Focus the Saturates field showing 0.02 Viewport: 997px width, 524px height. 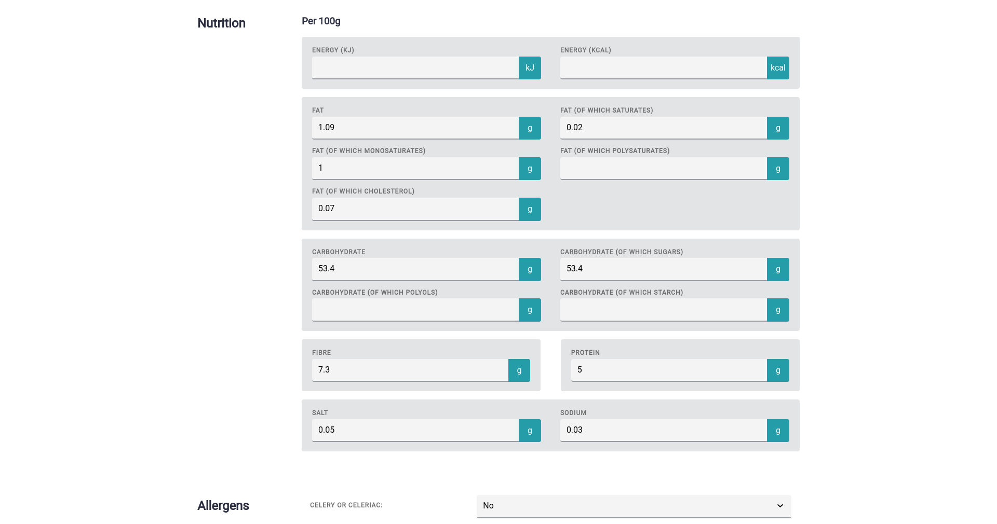663,128
